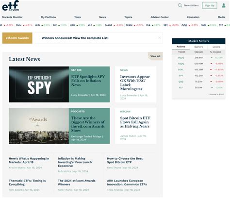The width and height of the screenshot is (230, 199).
Task: Click the VOLUME column header
Action: coord(198,52)
